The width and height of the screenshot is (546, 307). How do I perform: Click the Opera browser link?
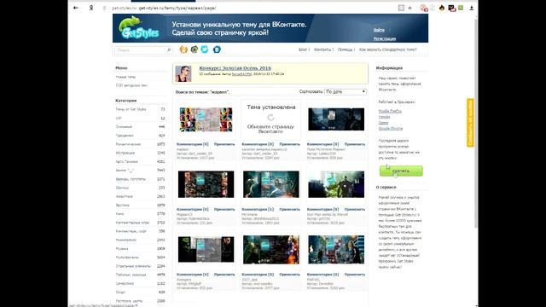(383, 123)
